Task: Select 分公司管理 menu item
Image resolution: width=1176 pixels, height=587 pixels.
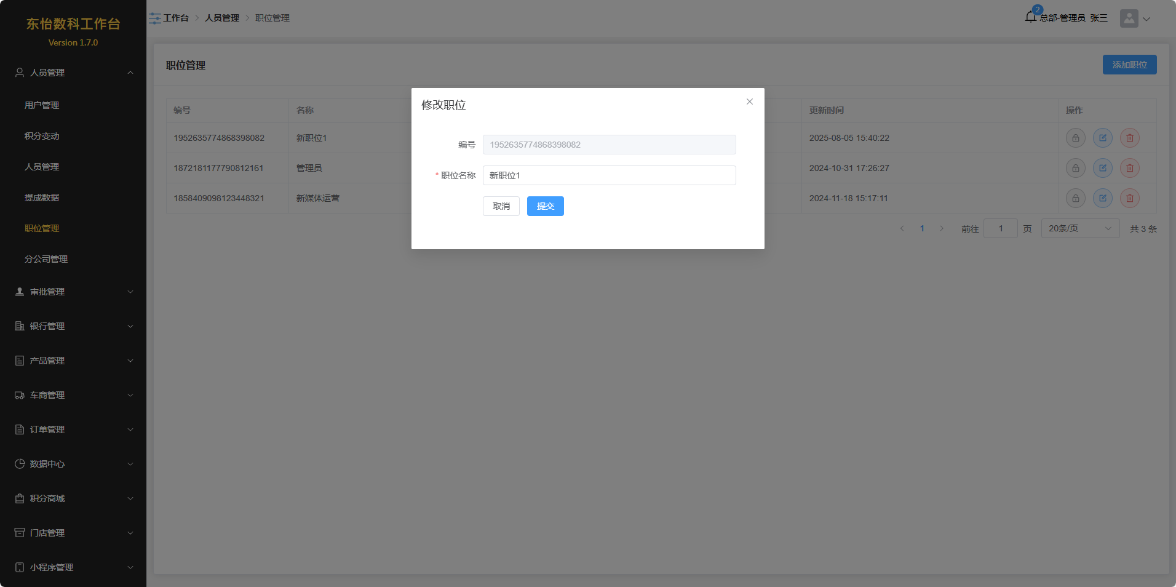Action: 46,259
